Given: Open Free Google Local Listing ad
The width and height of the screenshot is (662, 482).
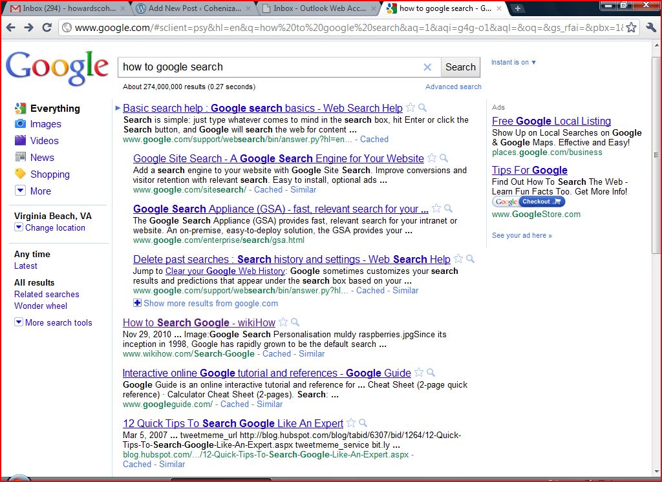Looking at the screenshot, I should click(x=551, y=121).
